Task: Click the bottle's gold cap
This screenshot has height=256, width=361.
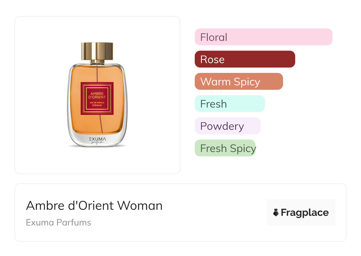Action: [97, 51]
